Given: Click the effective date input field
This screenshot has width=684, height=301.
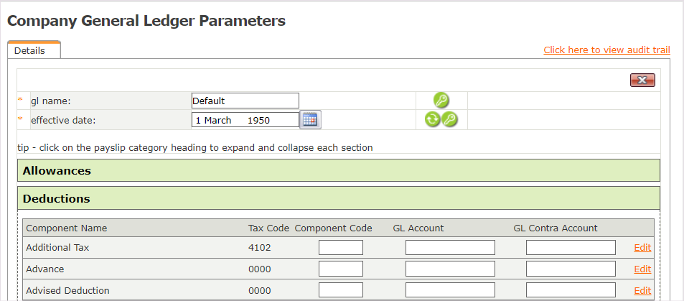Looking at the screenshot, I should pyautogui.click(x=245, y=120).
